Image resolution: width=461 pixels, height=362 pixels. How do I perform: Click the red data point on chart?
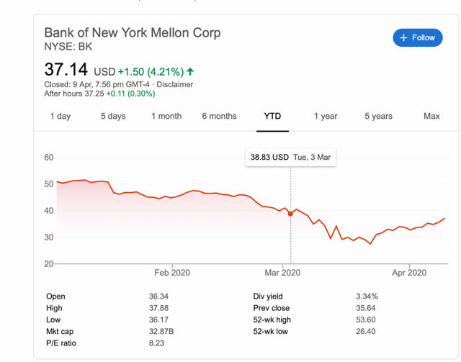click(x=290, y=213)
